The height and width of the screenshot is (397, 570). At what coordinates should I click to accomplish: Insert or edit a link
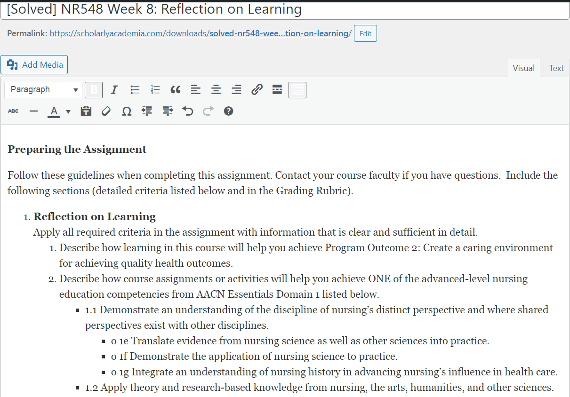pos(257,90)
